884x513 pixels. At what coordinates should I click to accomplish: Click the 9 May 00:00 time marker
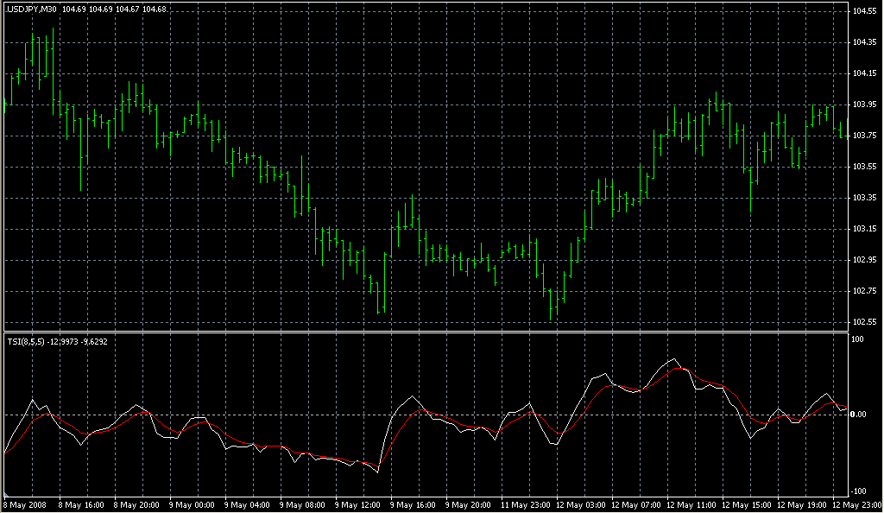tap(192, 504)
